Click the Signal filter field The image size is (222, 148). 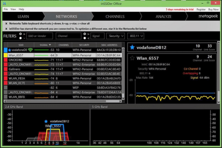click(97, 36)
